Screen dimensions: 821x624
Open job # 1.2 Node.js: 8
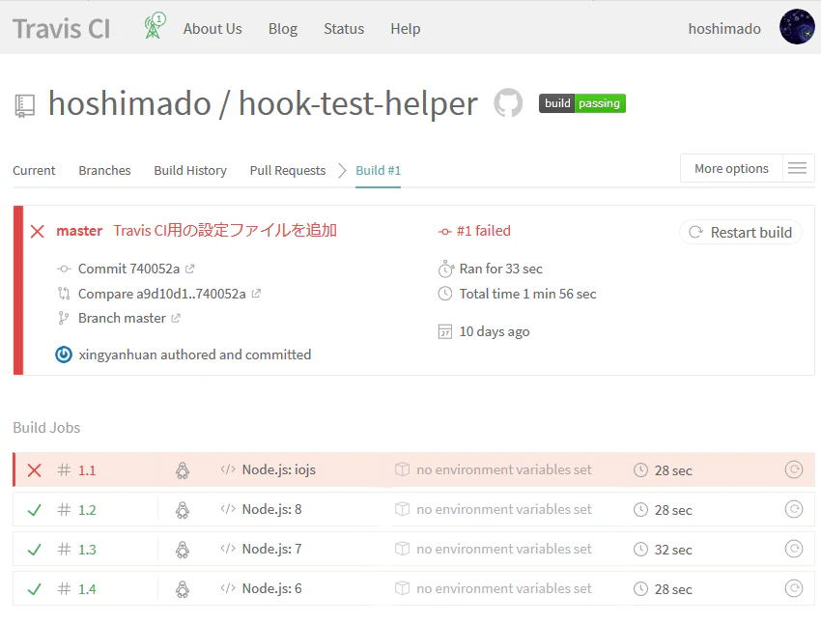point(413,509)
